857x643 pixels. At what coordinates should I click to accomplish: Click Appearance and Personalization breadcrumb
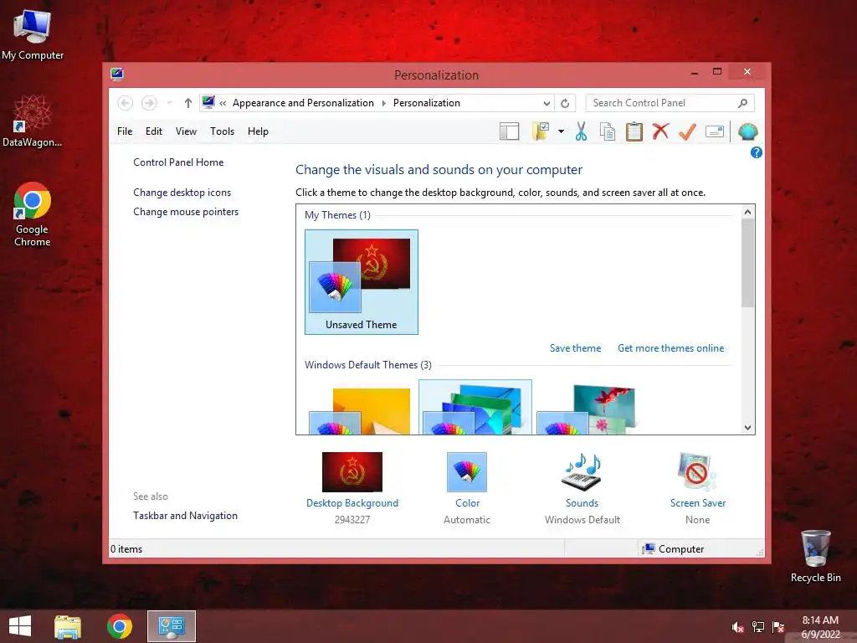(303, 103)
